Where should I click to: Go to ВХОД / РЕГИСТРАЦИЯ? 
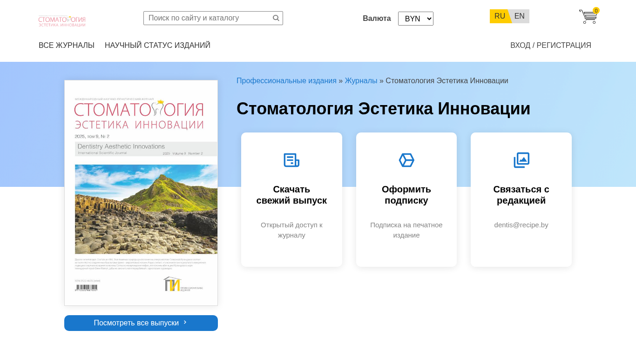pos(551,46)
